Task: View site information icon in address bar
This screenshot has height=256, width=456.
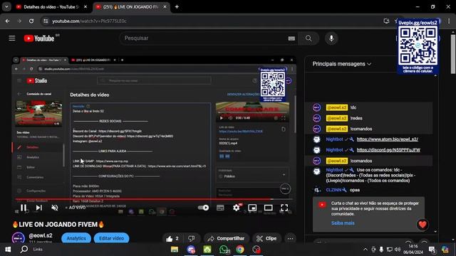Action: pyautogui.click(x=46, y=21)
